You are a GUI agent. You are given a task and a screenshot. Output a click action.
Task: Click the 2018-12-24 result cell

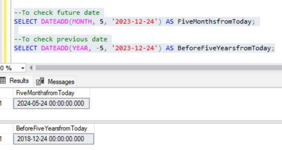coord(51,139)
